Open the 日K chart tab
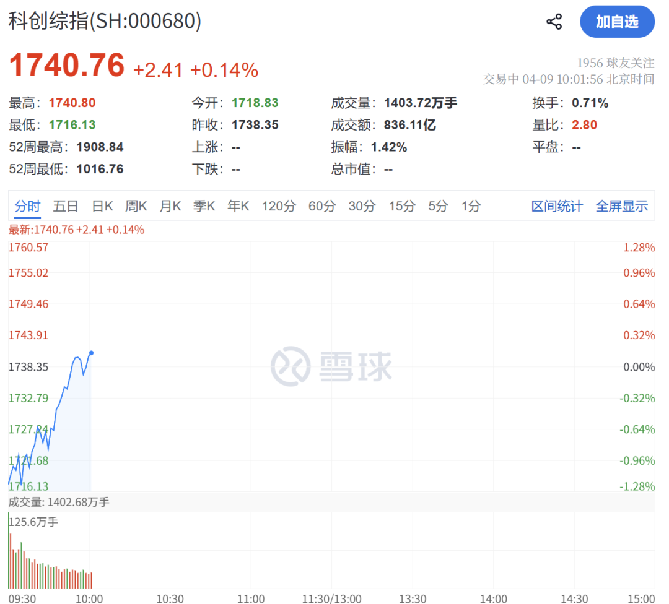Viewport: 669px width, 604px height. [102, 206]
